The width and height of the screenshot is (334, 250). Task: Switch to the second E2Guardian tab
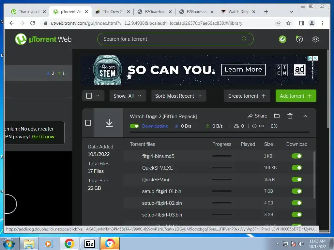click(196, 12)
